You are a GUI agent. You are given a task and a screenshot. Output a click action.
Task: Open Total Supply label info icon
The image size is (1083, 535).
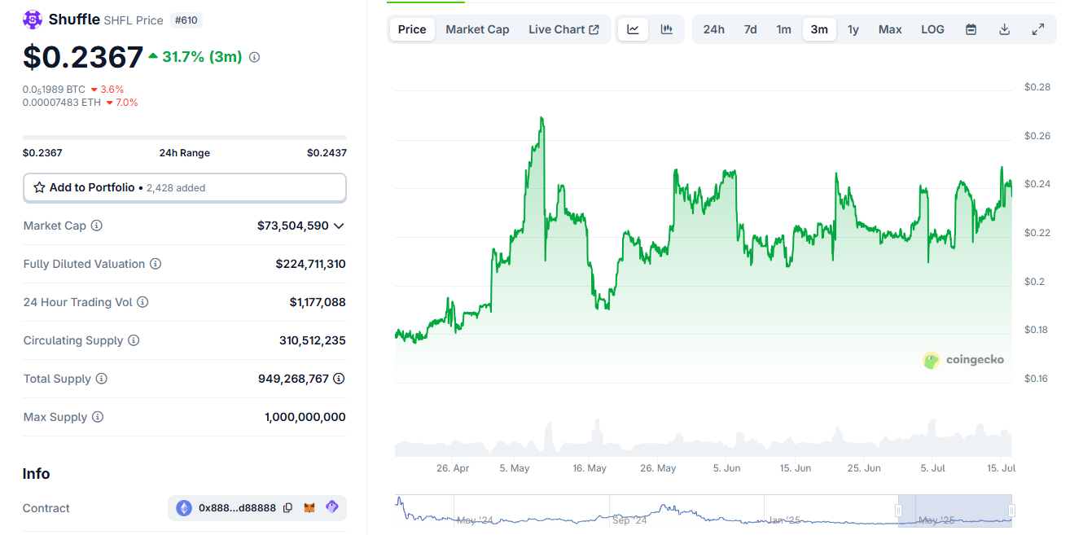101,379
